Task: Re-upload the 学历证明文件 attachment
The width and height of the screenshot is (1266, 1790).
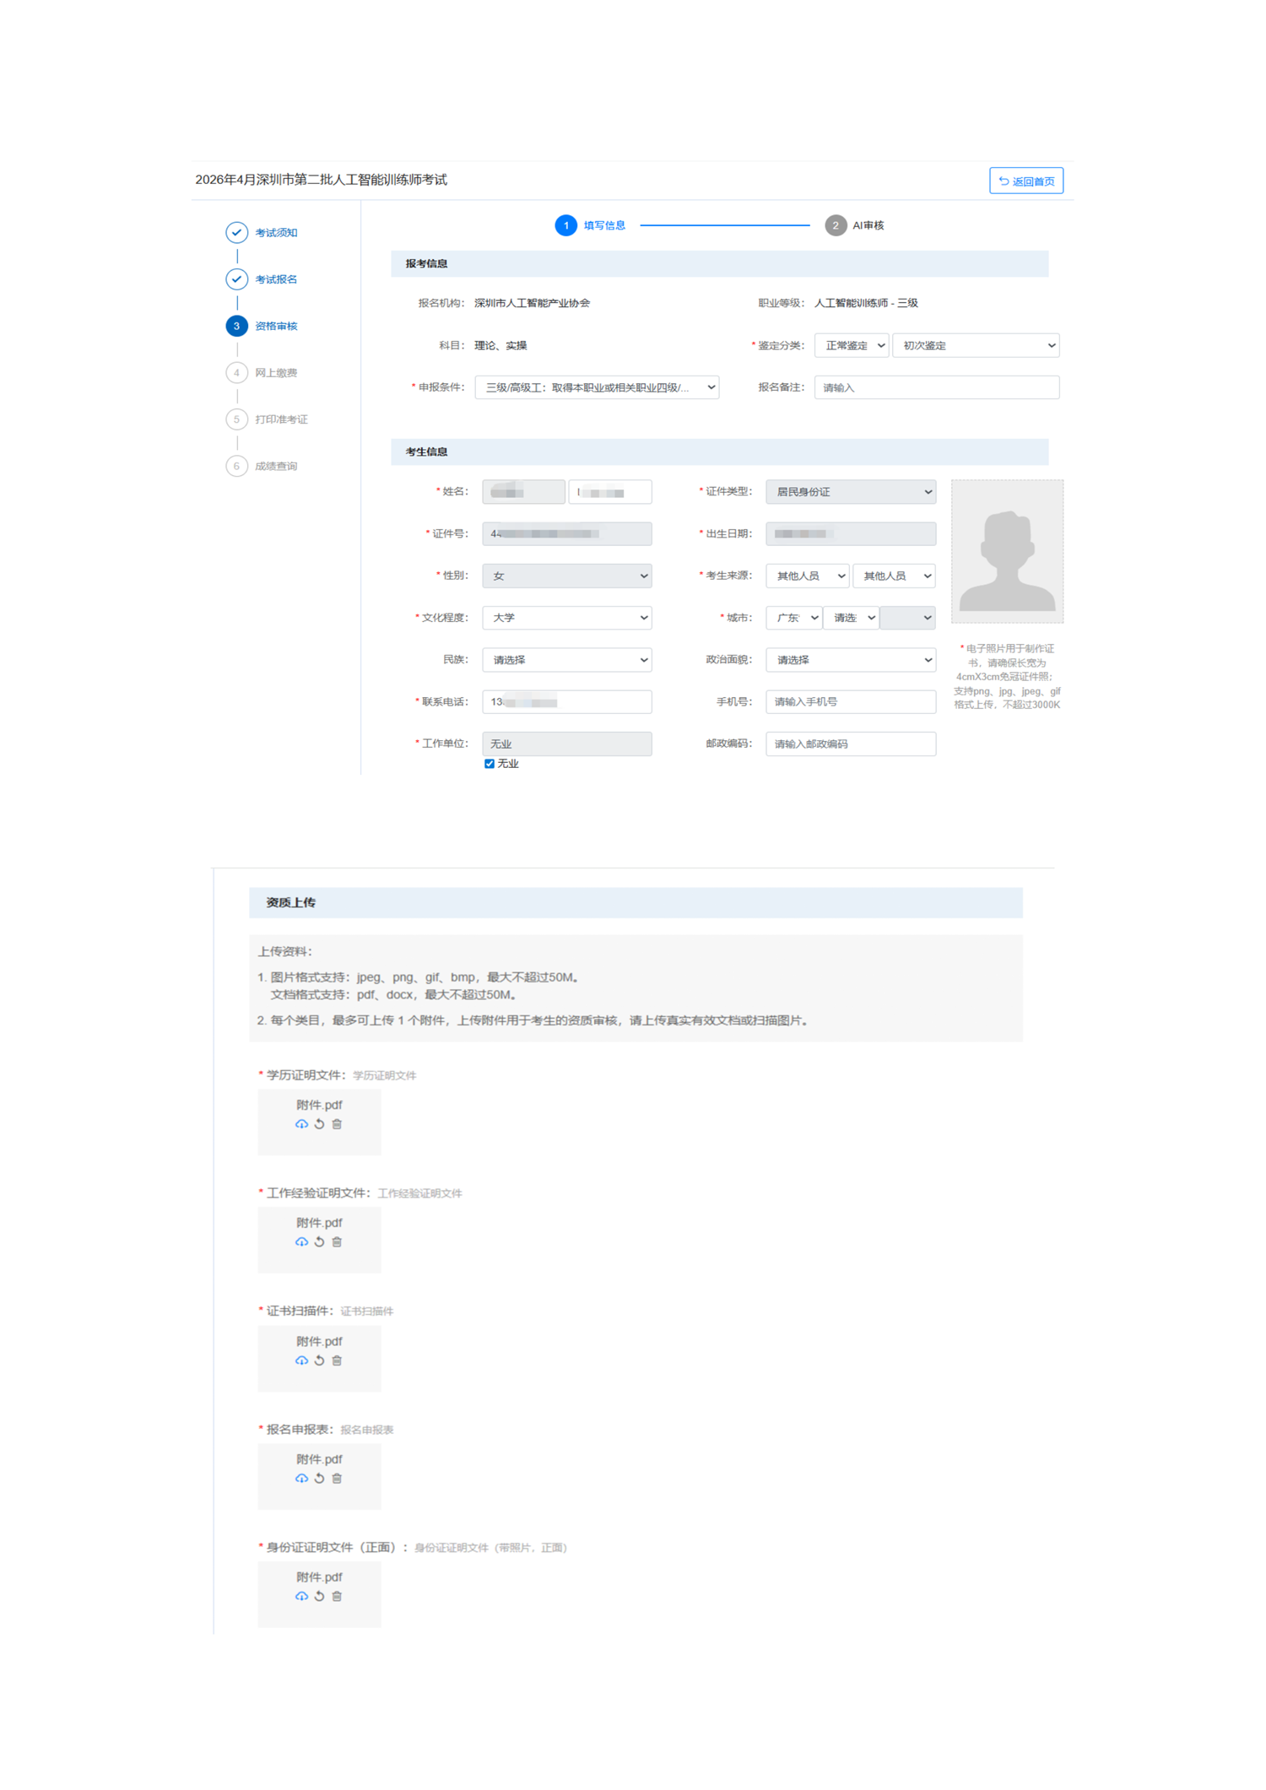Action: click(319, 1124)
